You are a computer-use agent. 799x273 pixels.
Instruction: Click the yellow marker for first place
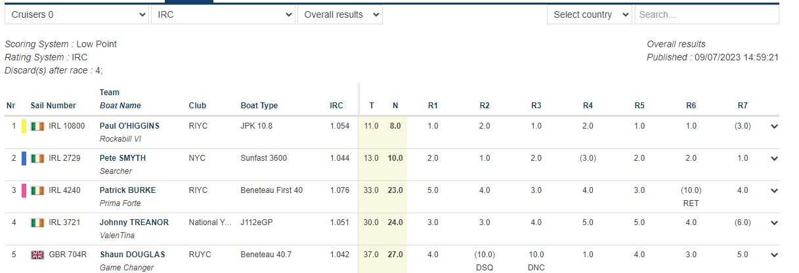pos(24,126)
